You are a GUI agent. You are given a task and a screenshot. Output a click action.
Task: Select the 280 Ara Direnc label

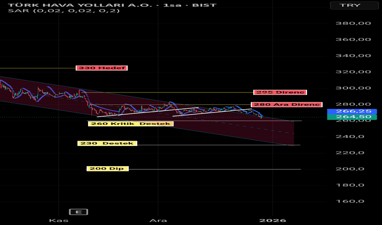(286, 105)
